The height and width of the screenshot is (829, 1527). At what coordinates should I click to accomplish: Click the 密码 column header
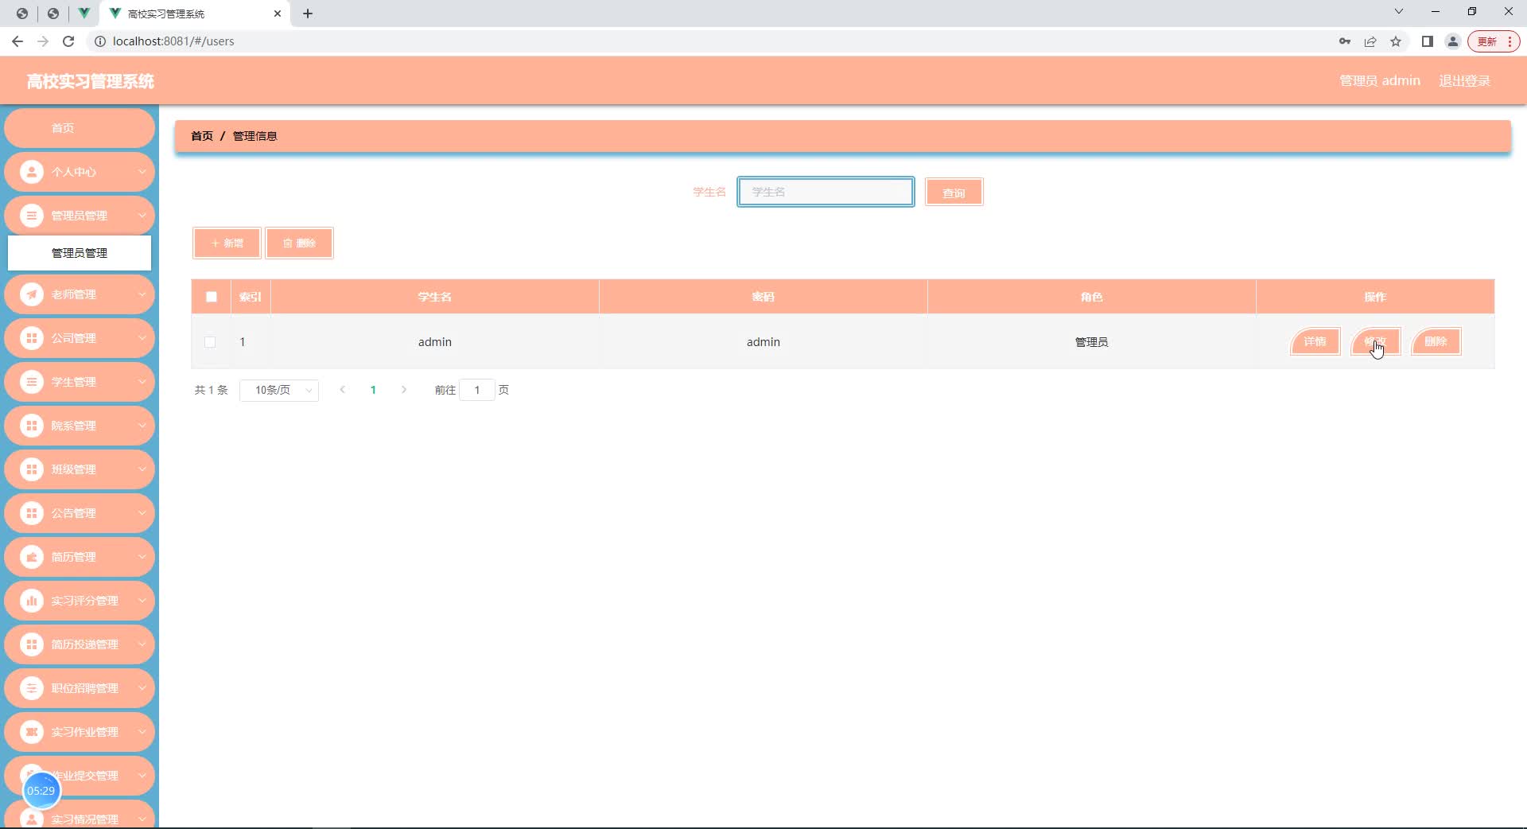click(x=763, y=297)
